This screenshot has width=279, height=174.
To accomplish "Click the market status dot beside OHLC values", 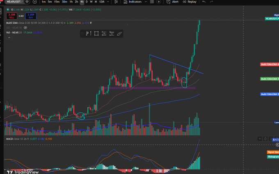I will pos(8,9).
